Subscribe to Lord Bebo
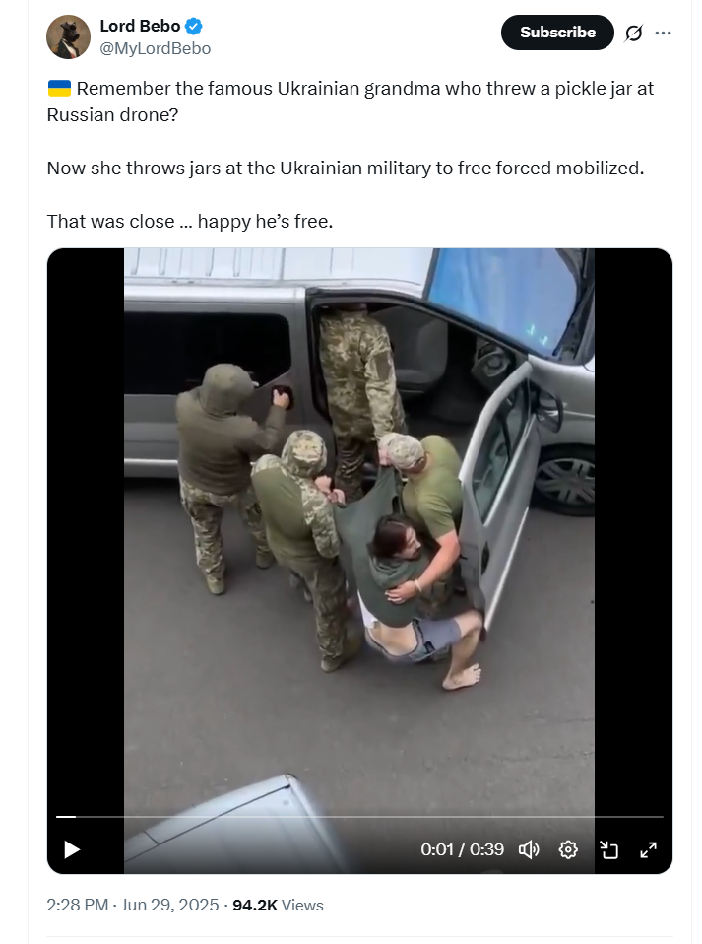This screenshot has width=702, height=944. click(x=557, y=33)
